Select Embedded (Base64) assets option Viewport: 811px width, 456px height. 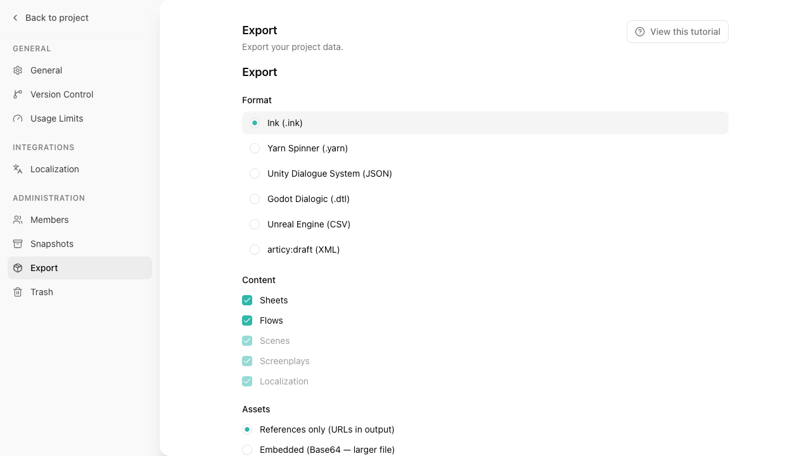[x=247, y=450]
